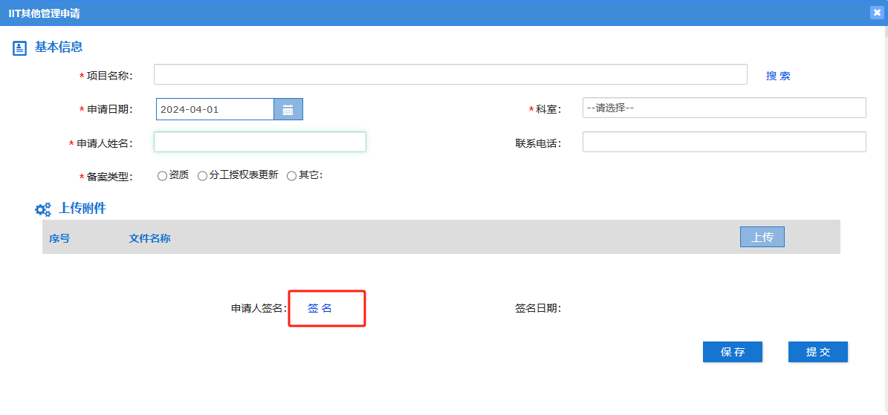888x415 pixels.
Task: Click the 文件名称 column header
Action: (x=149, y=238)
